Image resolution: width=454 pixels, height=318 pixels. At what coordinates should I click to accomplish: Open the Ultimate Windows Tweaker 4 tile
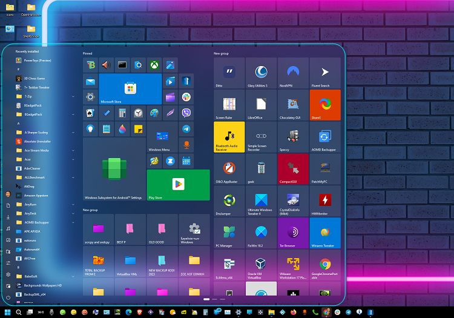261,201
